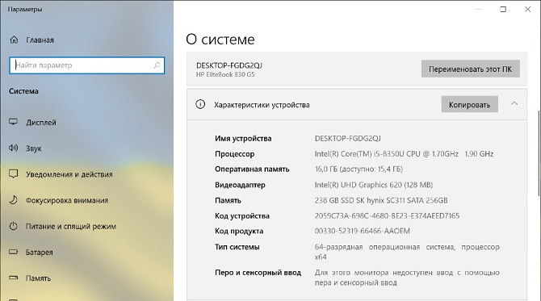Click the vertical scrollbar on right
Screen dimensions: 541x301
(539, 153)
